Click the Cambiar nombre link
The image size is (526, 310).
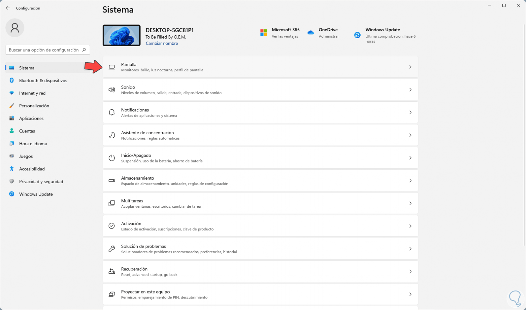tap(162, 43)
